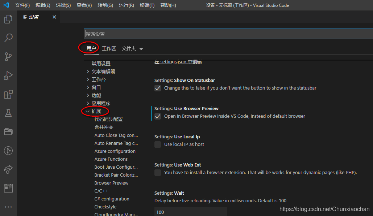
Task: Open the 转到(G) menu
Action: coord(105,5)
